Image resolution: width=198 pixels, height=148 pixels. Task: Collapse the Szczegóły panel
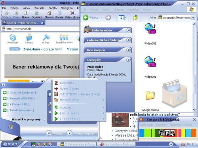coord(128,60)
